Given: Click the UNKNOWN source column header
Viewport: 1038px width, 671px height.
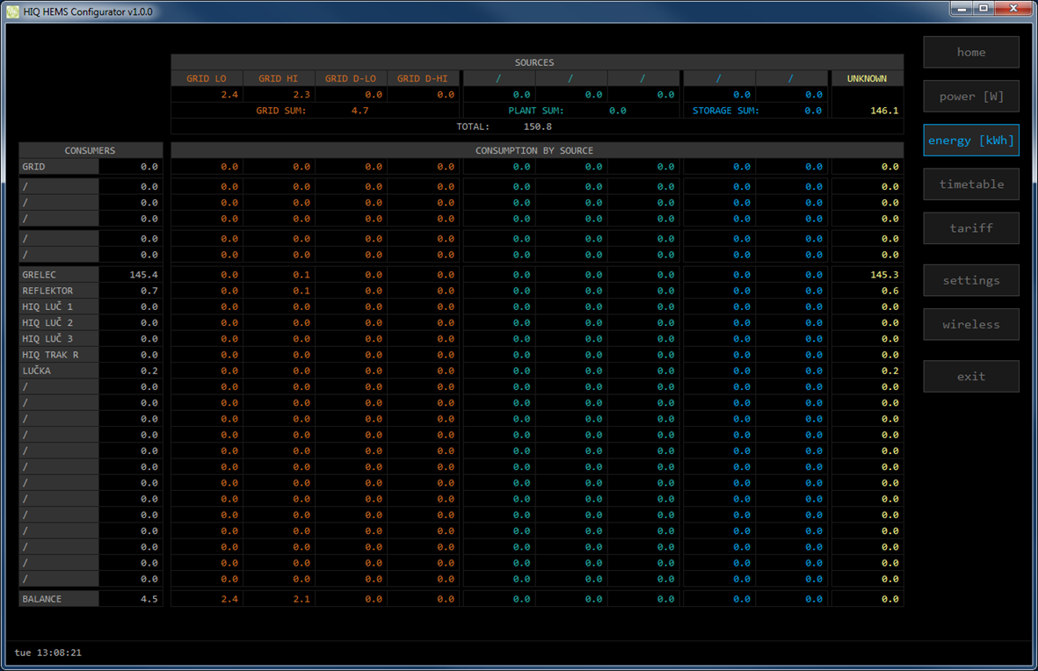Looking at the screenshot, I should click(867, 79).
